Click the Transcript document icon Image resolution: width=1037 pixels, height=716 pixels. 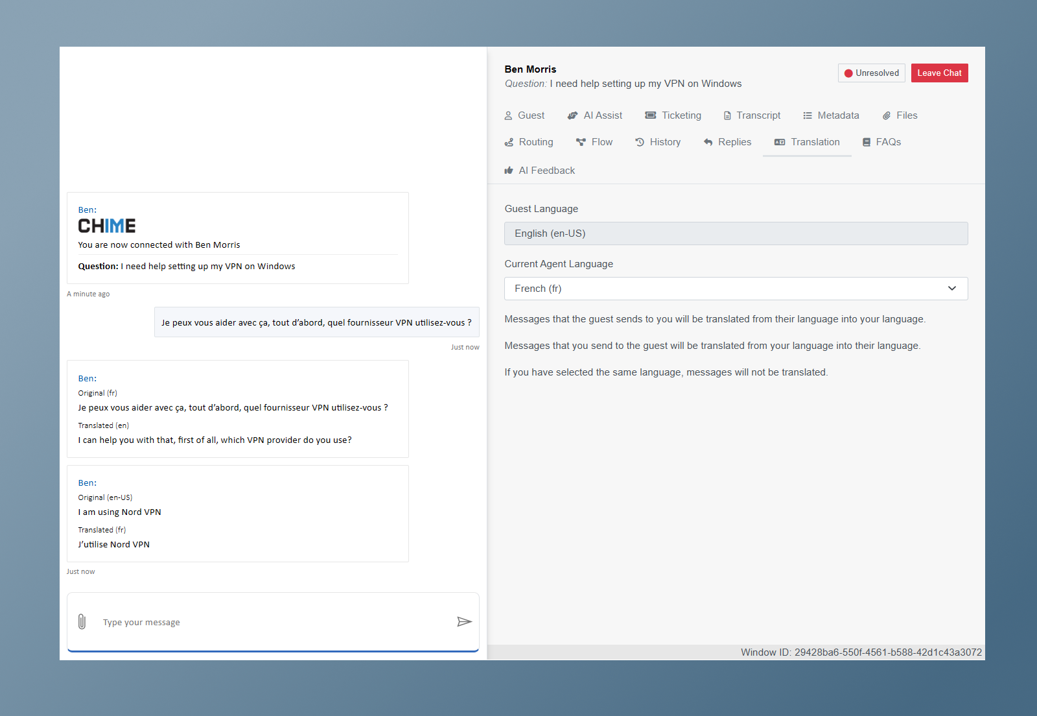click(x=727, y=115)
